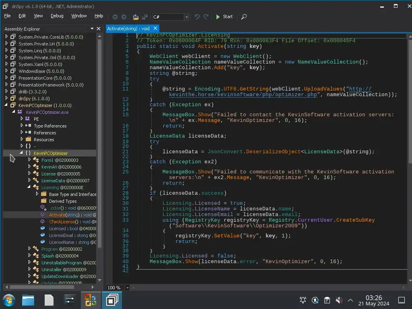Open the Window menu
Image resolution: width=412 pixels, height=309 pixels.
pyautogui.click(x=79, y=16)
